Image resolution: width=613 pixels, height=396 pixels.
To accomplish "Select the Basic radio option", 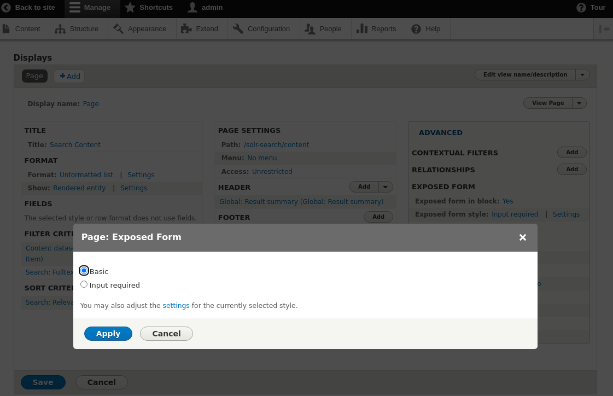I will (x=84, y=271).
